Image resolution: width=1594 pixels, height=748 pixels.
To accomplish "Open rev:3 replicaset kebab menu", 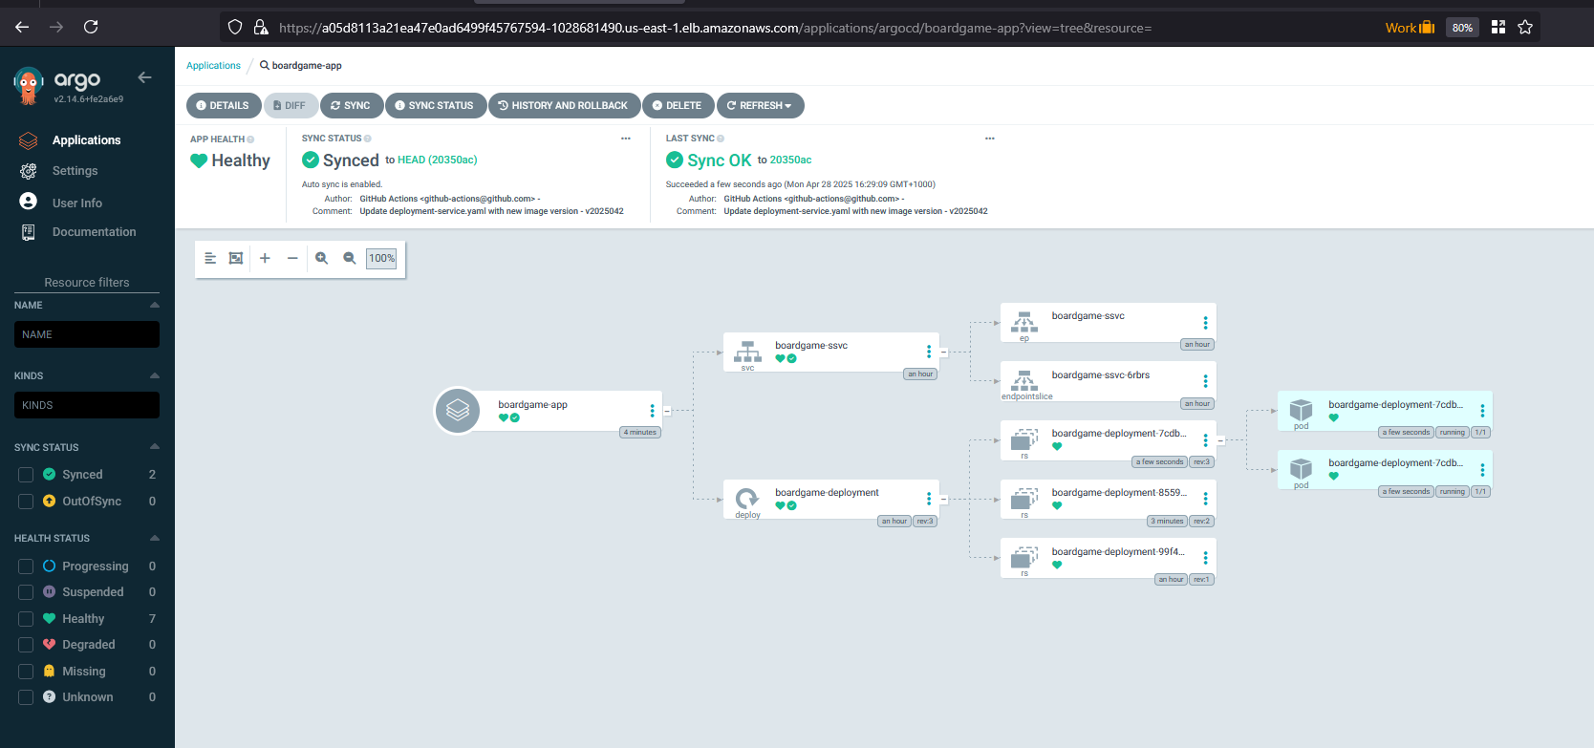I will (x=1206, y=440).
